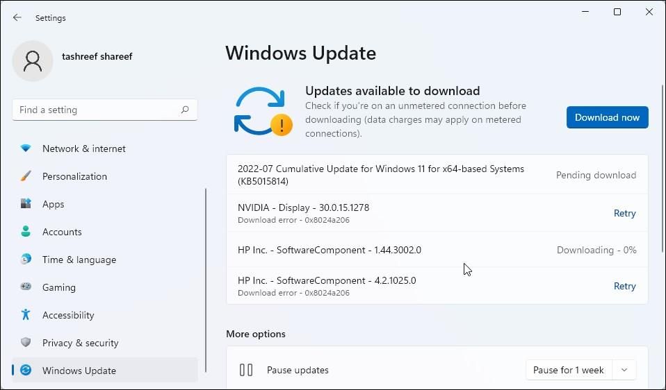The image size is (666, 390).
Task: Open Gaming settings
Action: point(104,287)
